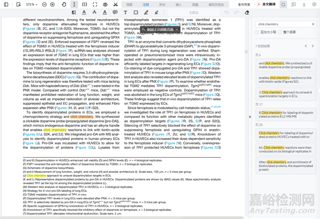Click the 备份恢复 button

click(244, 4)
